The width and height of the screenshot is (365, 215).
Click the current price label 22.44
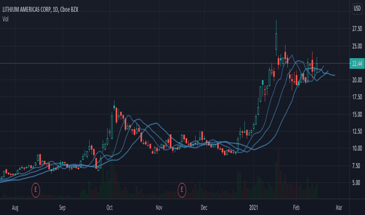(x=357, y=64)
